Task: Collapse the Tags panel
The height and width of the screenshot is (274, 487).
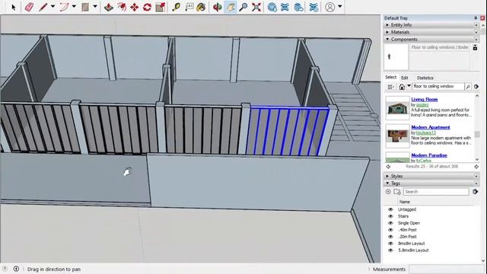Action: (x=387, y=183)
